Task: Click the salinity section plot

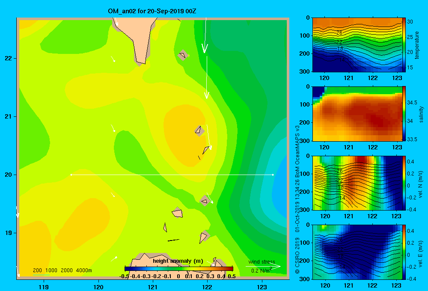Action: click(x=357, y=114)
